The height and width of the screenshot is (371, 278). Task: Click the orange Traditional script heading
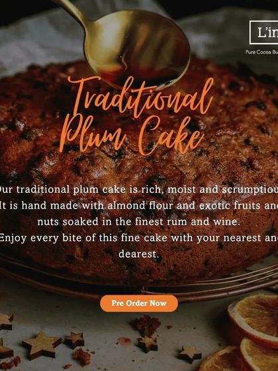coord(140,97)
